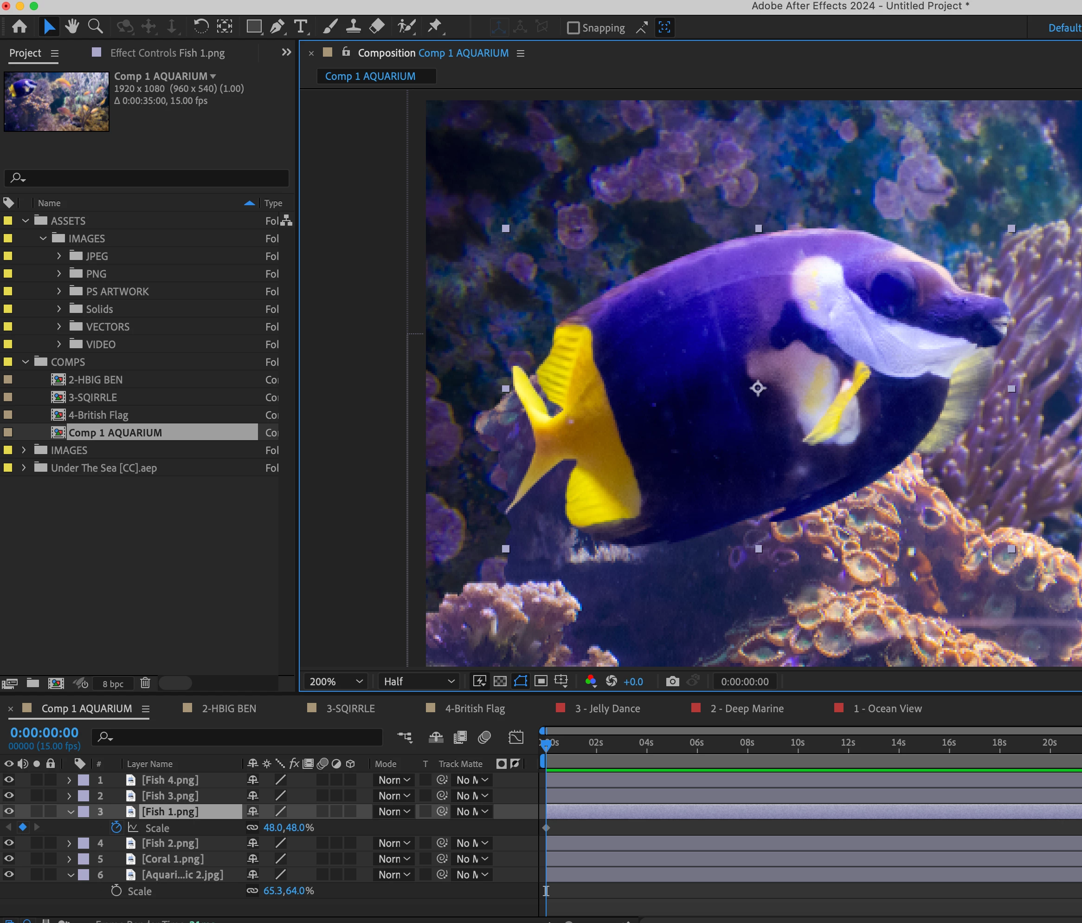
Task: Enable the Snapping checkbox
Action: [573, 28]
